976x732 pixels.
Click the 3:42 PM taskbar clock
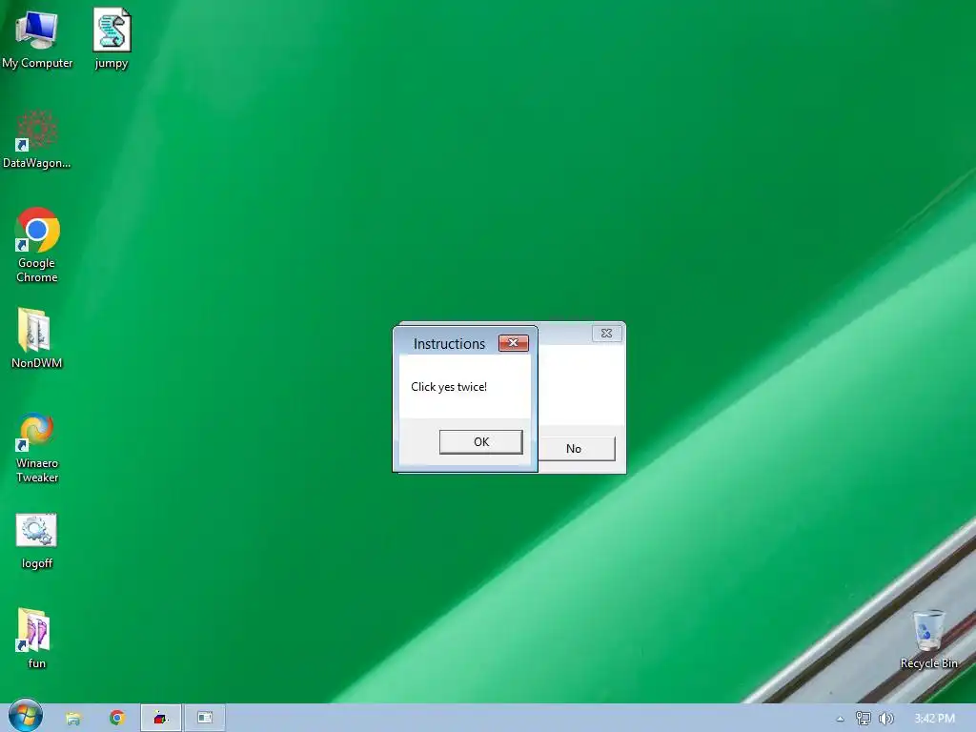tap(934, 719)
